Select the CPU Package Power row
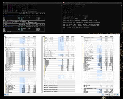Viewport: 123px width, 99px height. pyautogui.click(x=20, y=92)
